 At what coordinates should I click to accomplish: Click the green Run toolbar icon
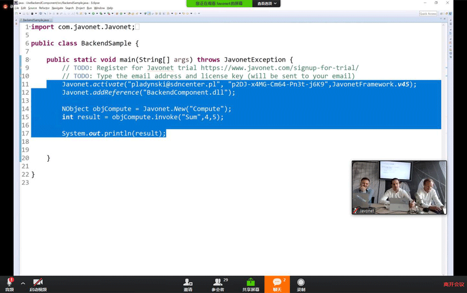click(x=93, y=13)
